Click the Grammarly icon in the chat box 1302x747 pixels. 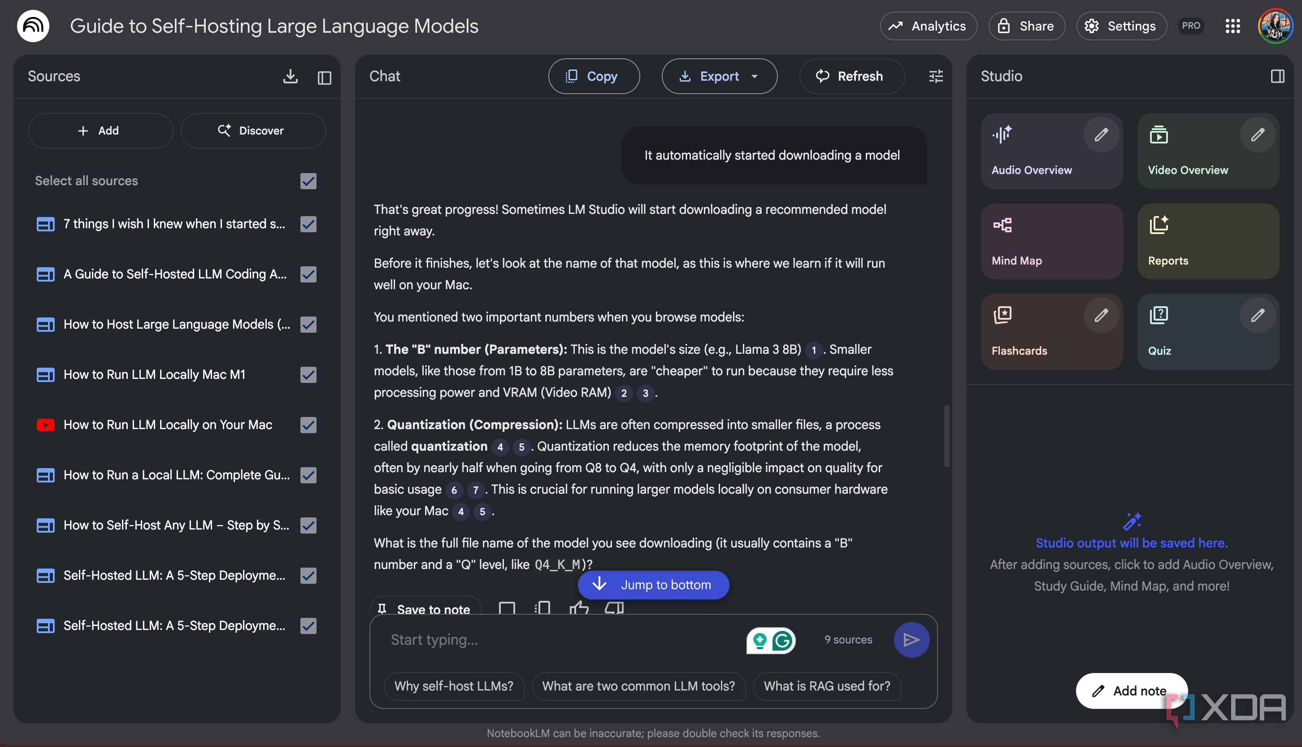[782, 640]
